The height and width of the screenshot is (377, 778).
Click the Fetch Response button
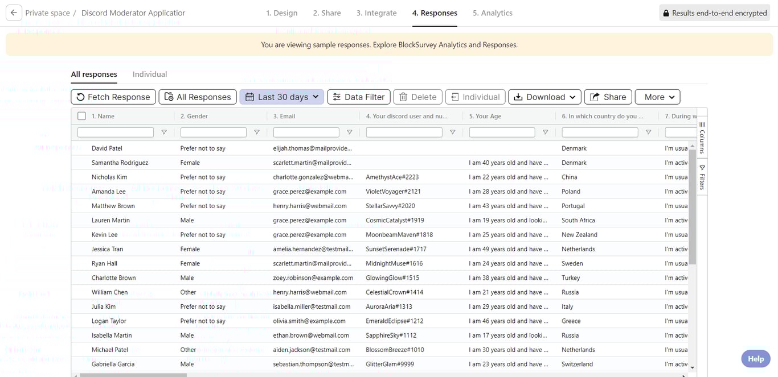(113, 97)
